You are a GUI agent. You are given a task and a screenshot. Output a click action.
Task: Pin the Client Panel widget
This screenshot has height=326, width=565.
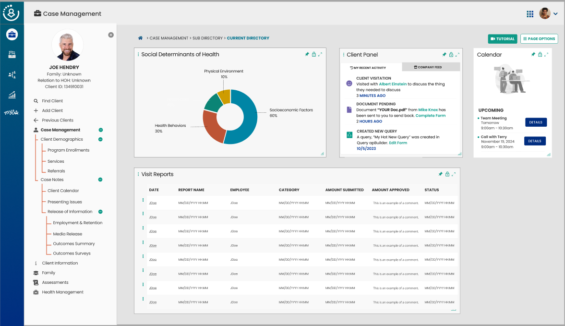tap(445, 55)
